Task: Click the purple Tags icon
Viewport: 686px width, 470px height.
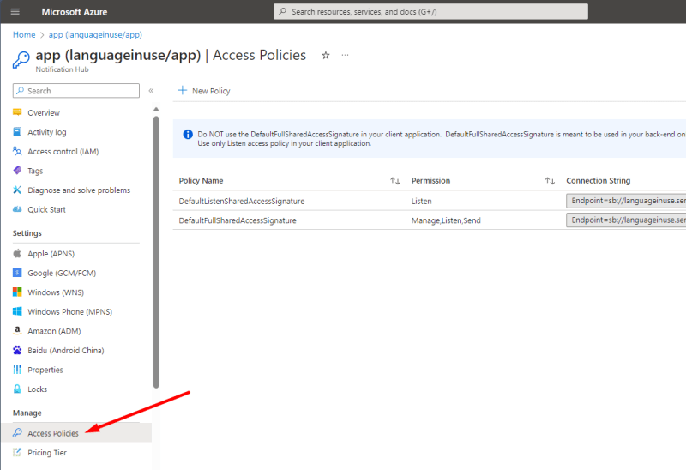Action: pos(17,170)
